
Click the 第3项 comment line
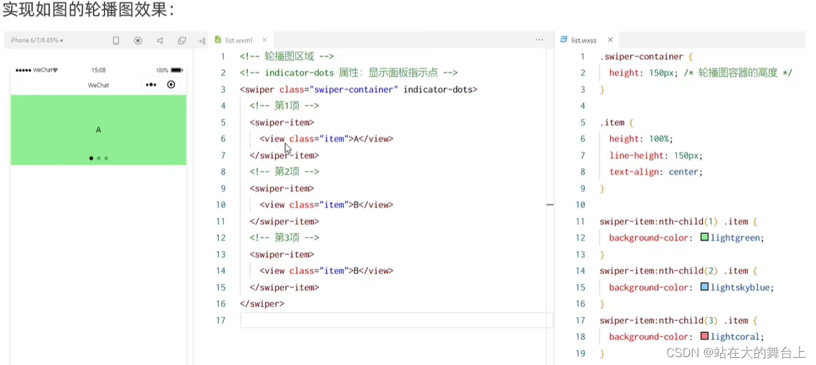[x=284, y=238]
